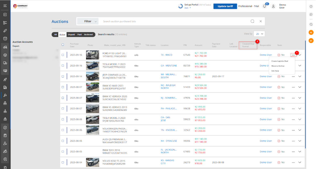
Task: Click the search magnifier icon in search bar
Action: click(x=252, y=21)
